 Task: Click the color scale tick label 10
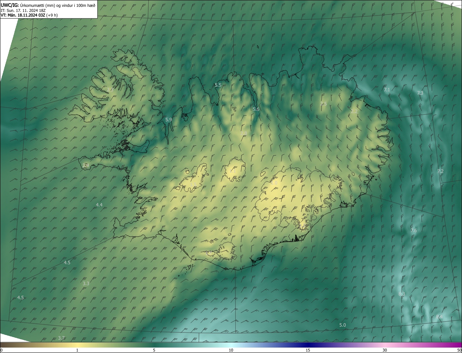(231, 350)
